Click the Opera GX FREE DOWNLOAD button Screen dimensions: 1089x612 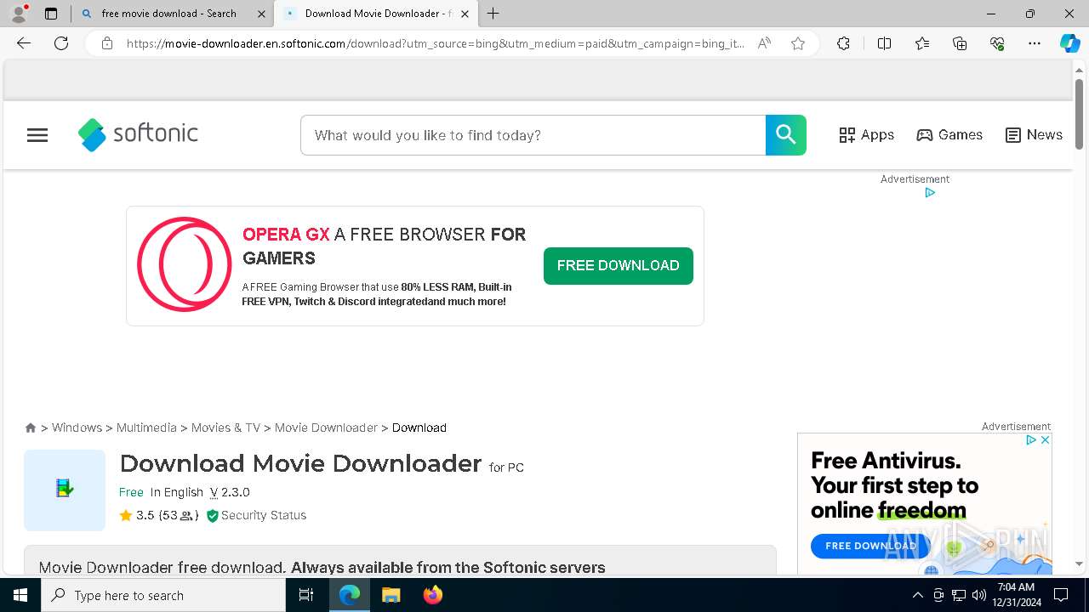[x=619, y=265]
